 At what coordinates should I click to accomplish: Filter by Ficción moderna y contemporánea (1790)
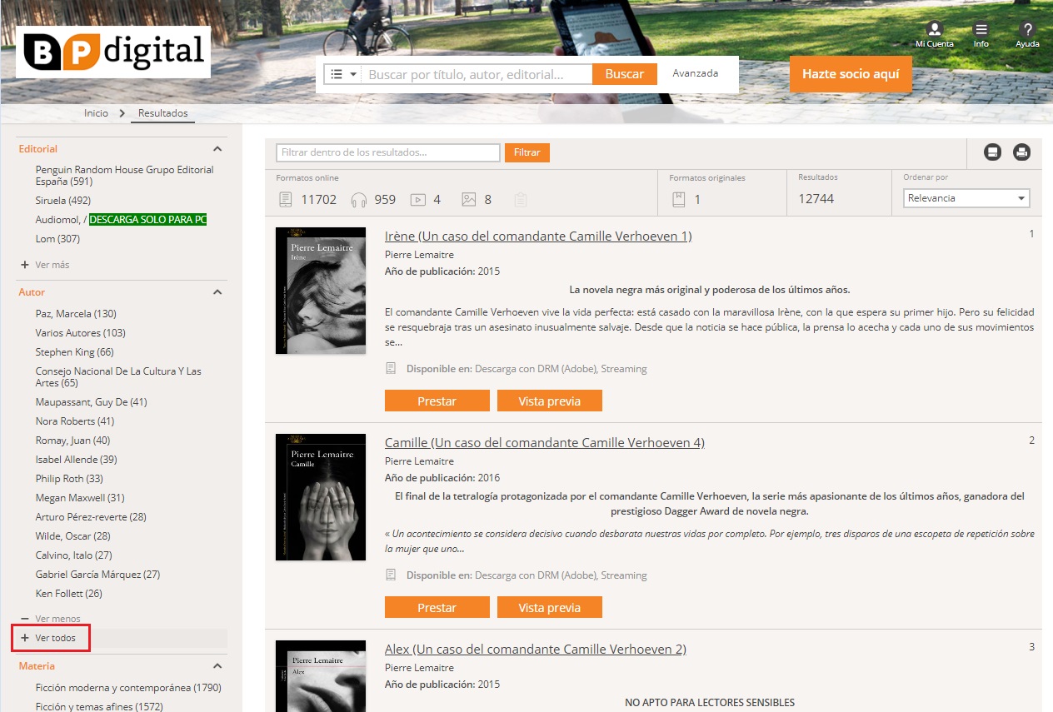[128, 688]
